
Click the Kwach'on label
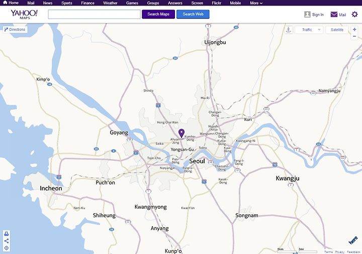[x=188, y=208]
